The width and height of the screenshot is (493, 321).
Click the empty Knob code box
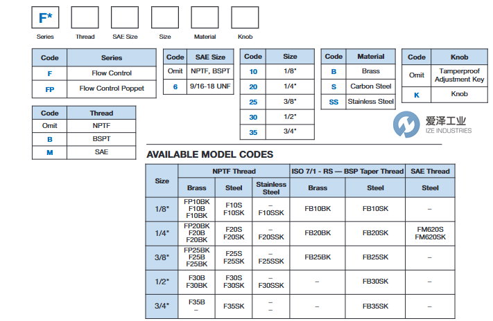[245, 17]
